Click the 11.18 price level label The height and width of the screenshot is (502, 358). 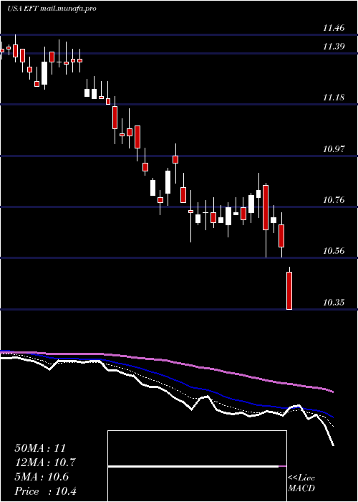(x=334, y=98)
